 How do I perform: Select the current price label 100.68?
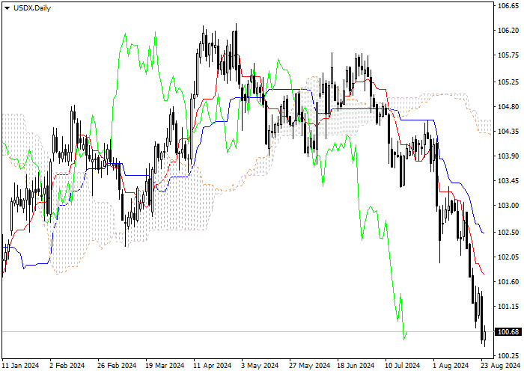click(508, 332)
